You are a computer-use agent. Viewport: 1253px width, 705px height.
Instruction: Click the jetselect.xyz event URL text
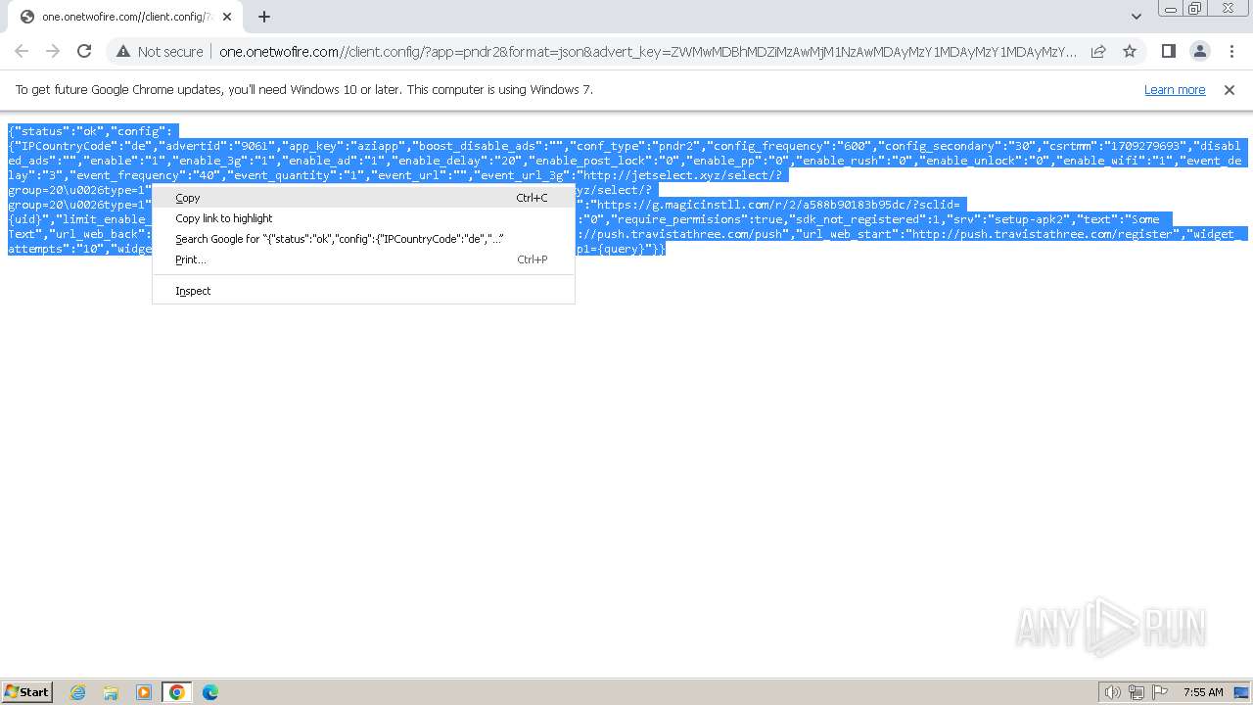682,175
